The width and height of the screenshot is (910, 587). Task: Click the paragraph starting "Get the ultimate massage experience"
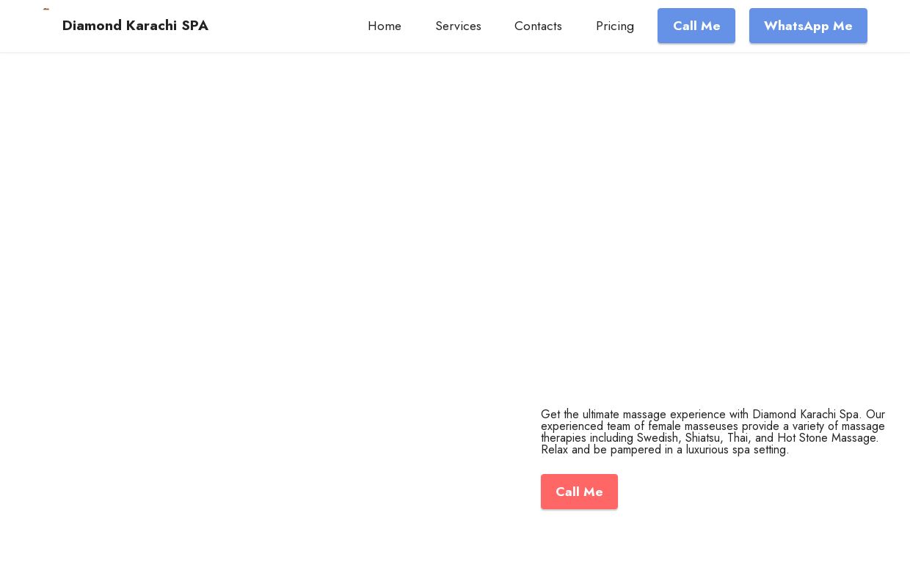coord(713,432)
